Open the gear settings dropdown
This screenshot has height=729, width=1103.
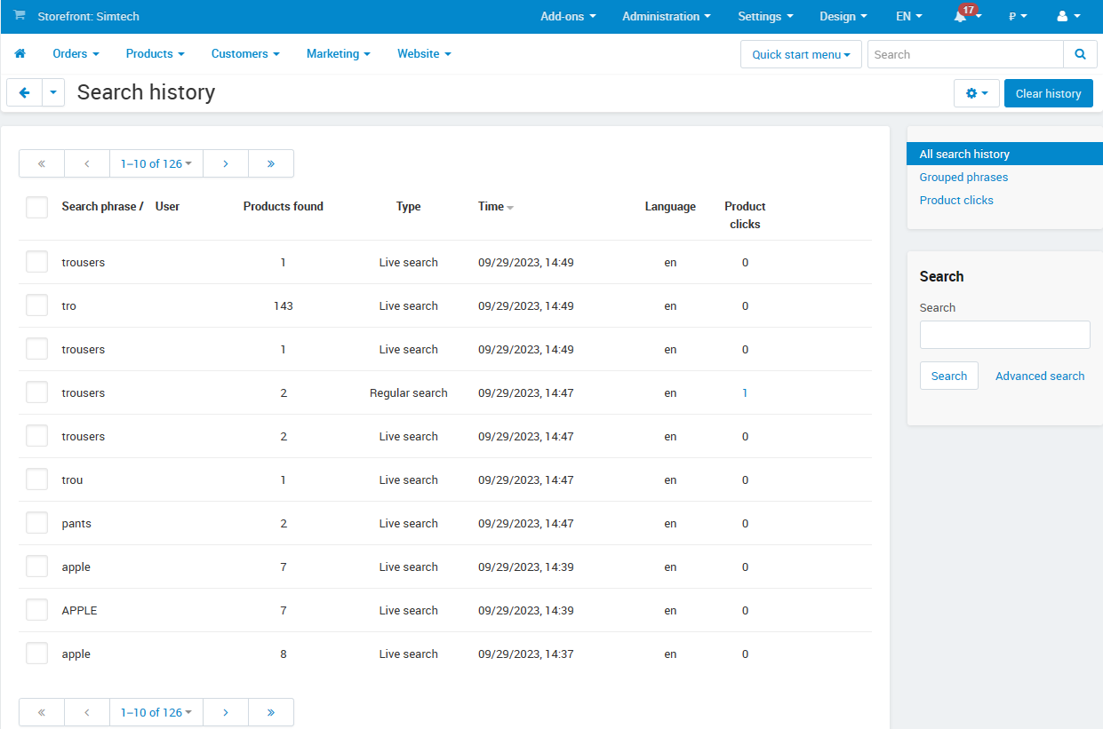click(x=976, y=93)
